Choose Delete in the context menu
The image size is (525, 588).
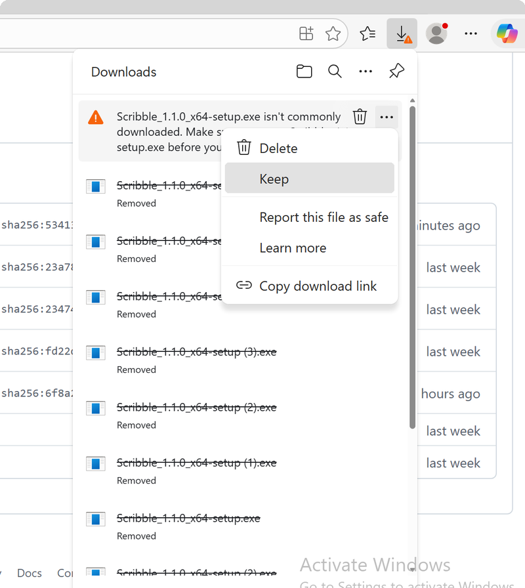coord(310,148)
